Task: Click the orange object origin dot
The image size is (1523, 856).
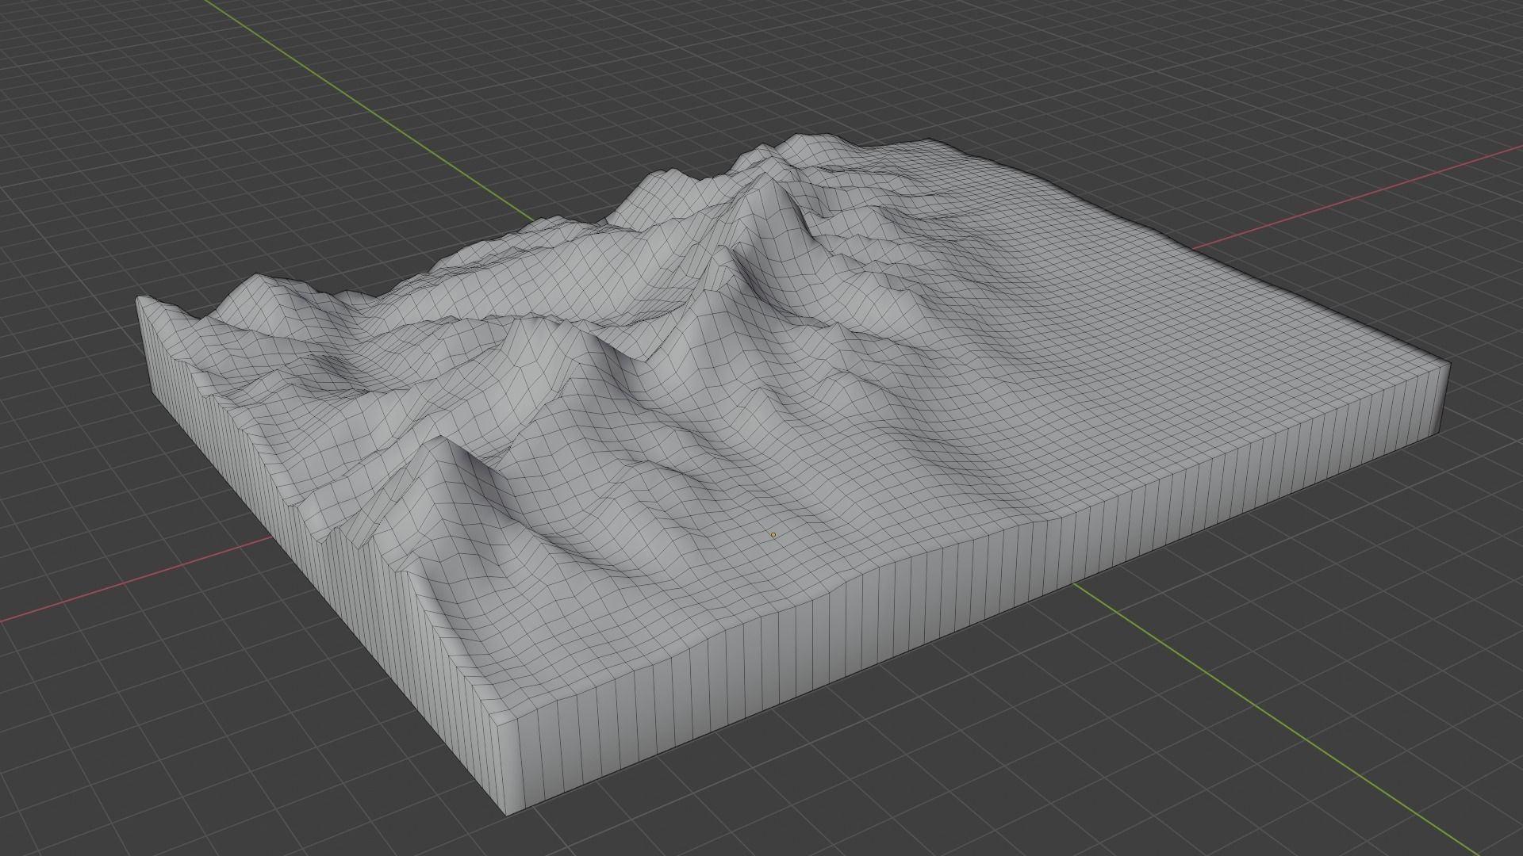Action: (x=773, y=535)
